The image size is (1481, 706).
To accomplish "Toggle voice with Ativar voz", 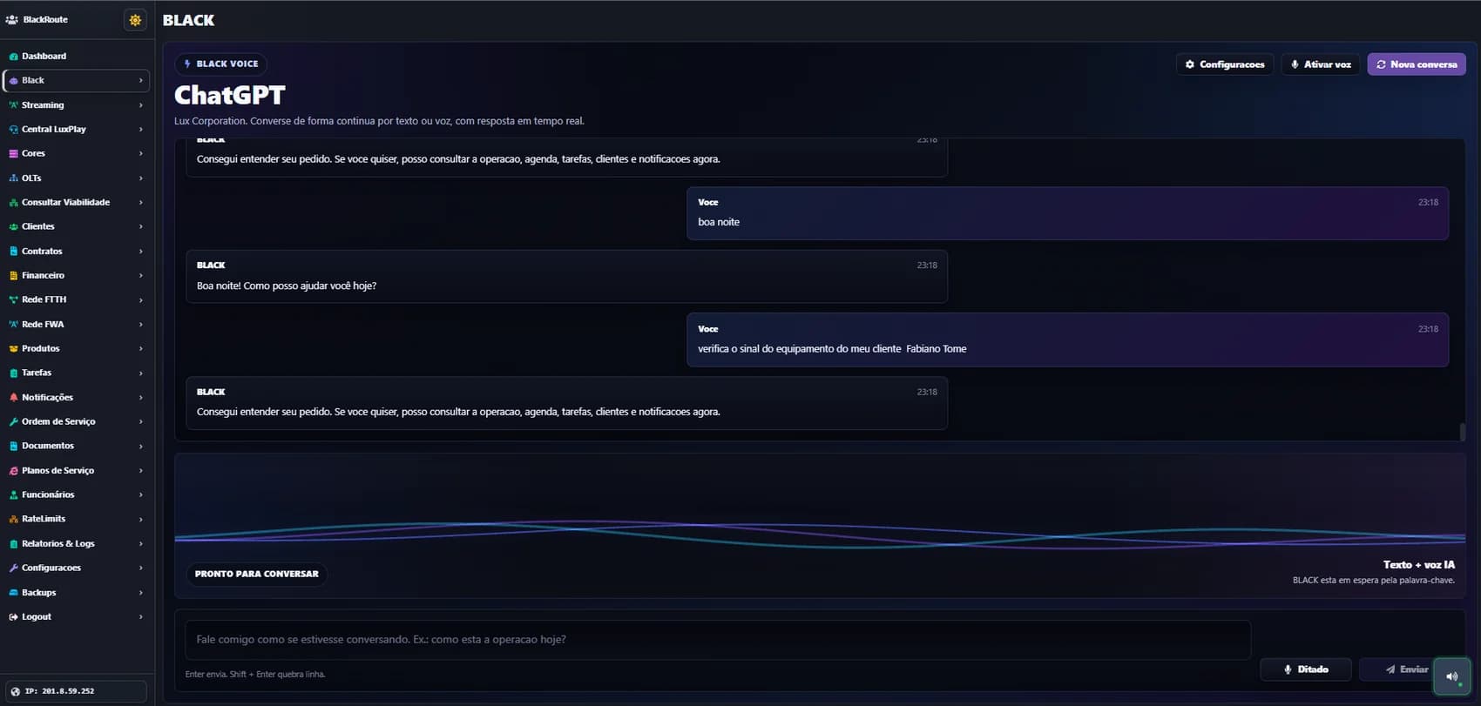I will (x=1321, y=64).
